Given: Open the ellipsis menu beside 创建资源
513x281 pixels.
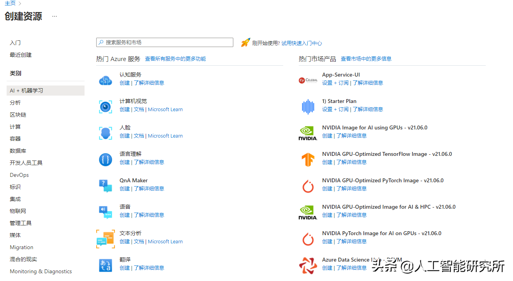Looking at the screenshot, I should (x=55, y=16).
